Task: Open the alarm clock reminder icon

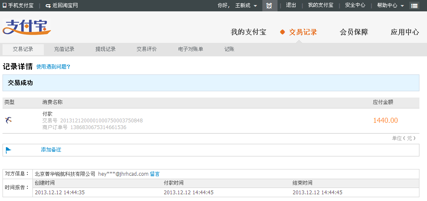Action: click(269, 5)
